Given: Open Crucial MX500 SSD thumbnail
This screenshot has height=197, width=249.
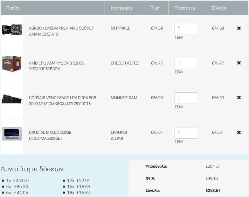Looking at the screenshot, I should coord(11,134).
